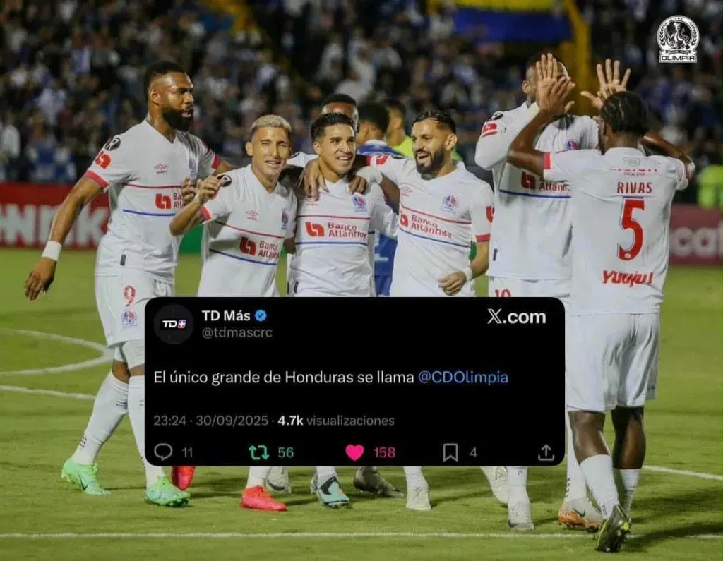Open the @tdmascrc handle

coord(237,332)
